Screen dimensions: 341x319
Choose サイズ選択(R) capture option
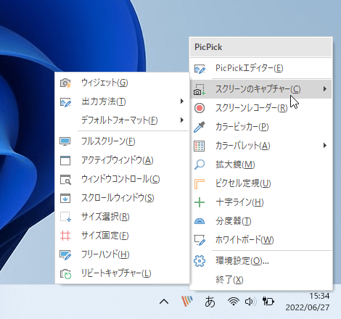coord(122,217)
